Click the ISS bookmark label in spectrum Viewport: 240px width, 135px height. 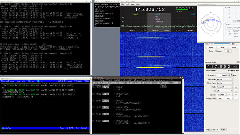(x=157, y=17)
